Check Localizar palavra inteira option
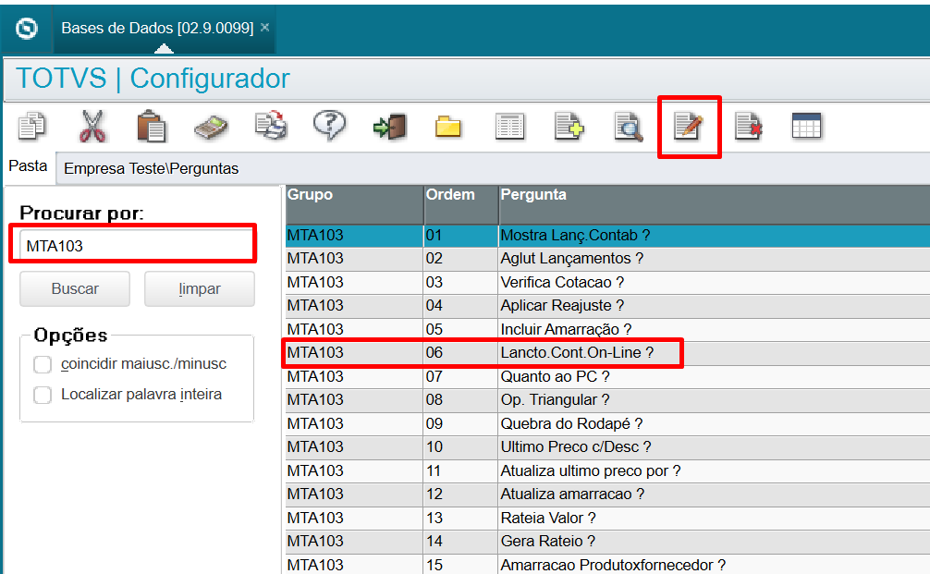This screenshot has width=930, height=574. 43,395
